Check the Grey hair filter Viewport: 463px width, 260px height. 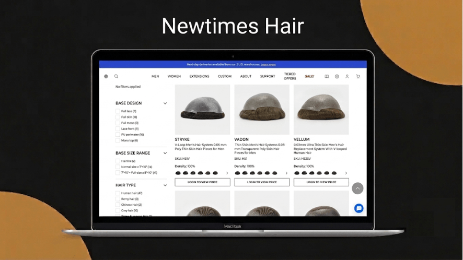[118, 211]
